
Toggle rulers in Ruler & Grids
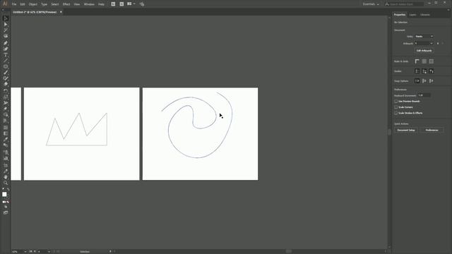click(417, 61)
